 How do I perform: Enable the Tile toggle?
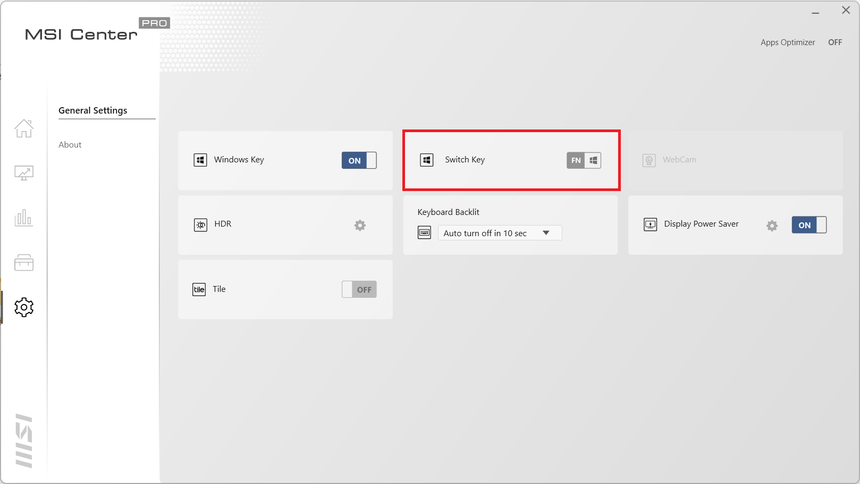click(359, 289)
